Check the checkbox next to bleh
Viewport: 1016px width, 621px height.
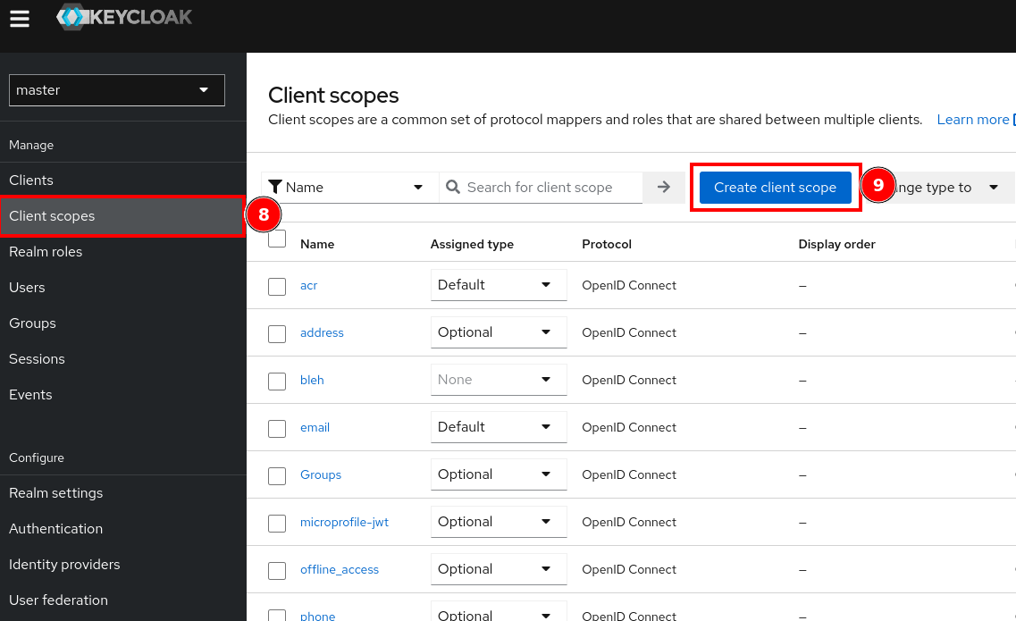pos(276,380)
